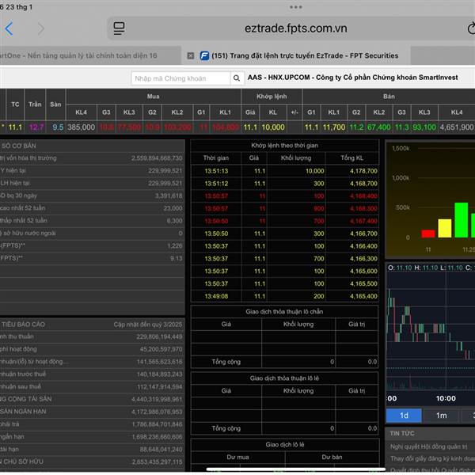
Task: Open news 'Thay đổi giấy đăng ký kinh doanh'
Action: click(431, 458)
